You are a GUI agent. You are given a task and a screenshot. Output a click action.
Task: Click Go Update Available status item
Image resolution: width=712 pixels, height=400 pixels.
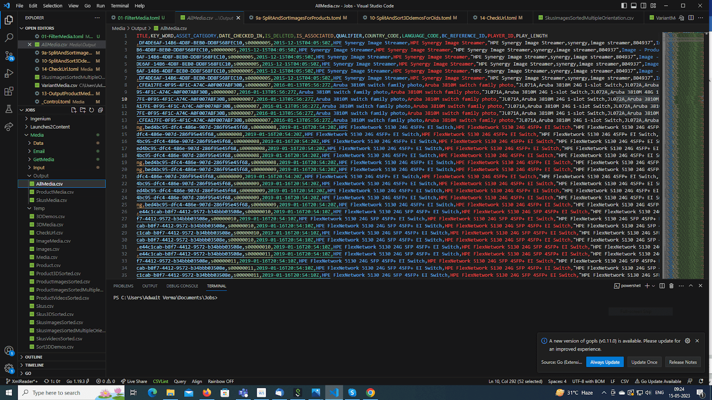coord(658,381)
